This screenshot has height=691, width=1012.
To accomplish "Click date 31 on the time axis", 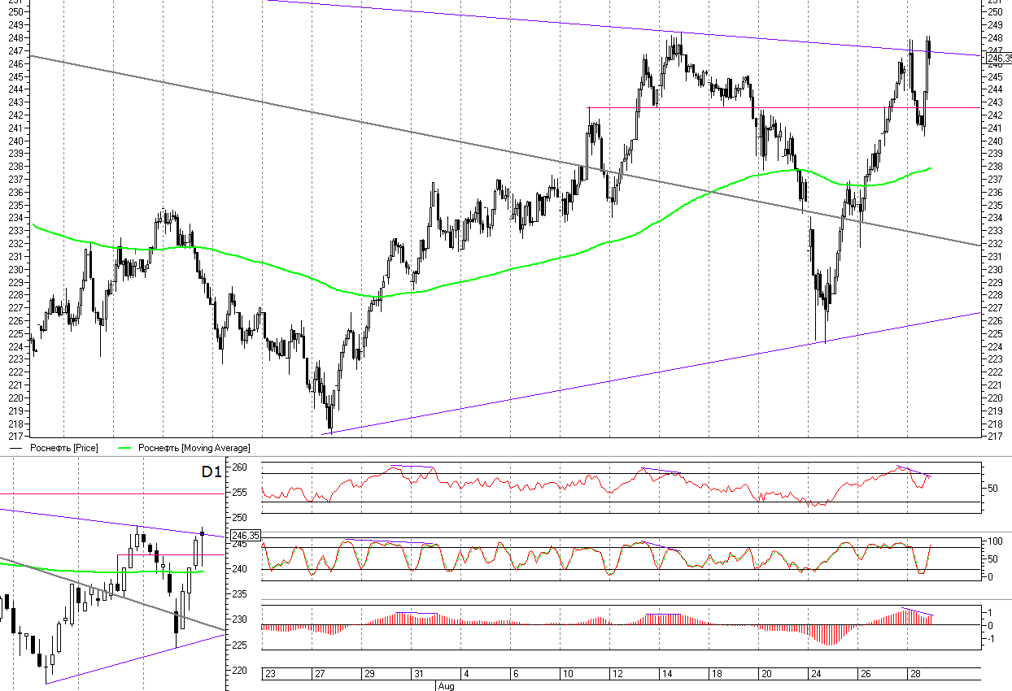I will click(x=418, y=674).
